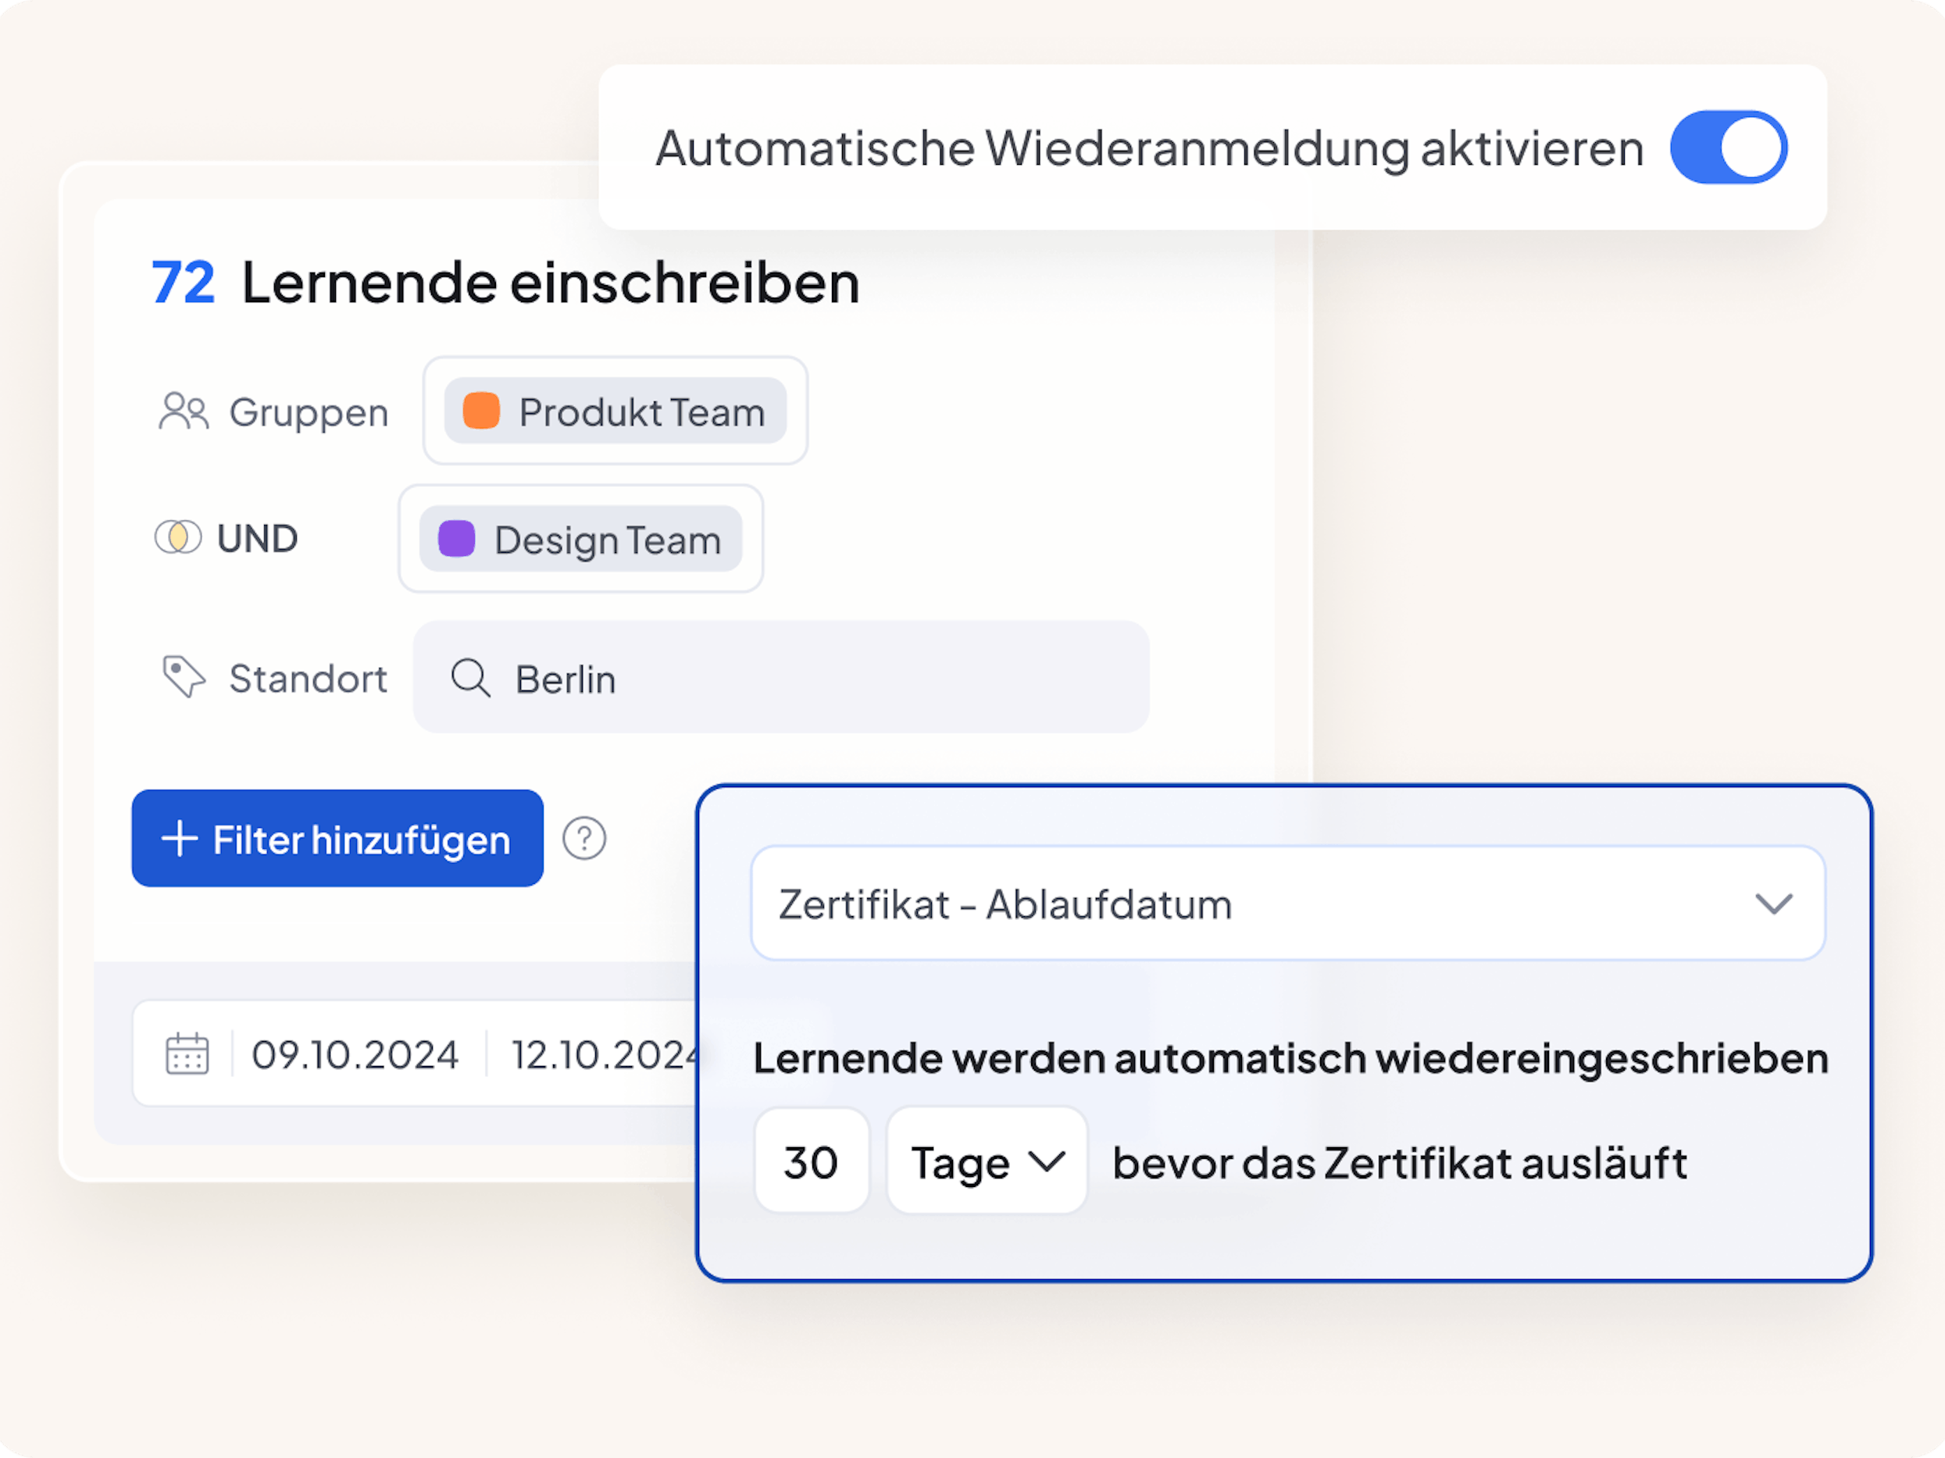This screenshot has width=1945, height=1458.
Task: Open the calendar date picker icon
Action: click(x=187, y=1053)
